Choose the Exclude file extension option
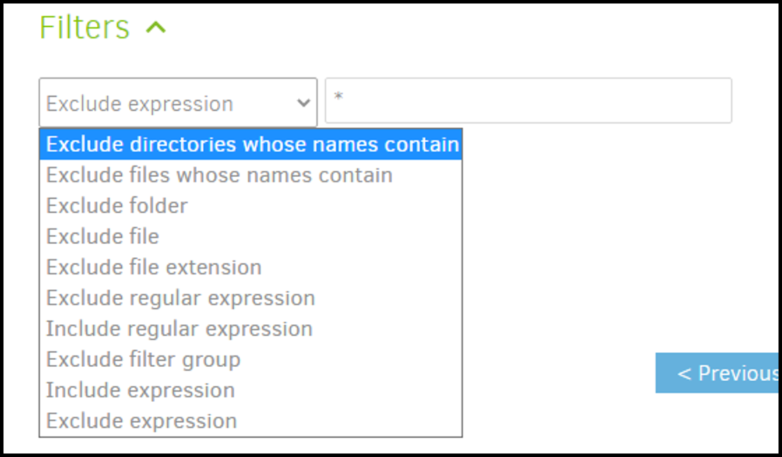This screenshot has width=782, height=457. click(x=154, y=268)
